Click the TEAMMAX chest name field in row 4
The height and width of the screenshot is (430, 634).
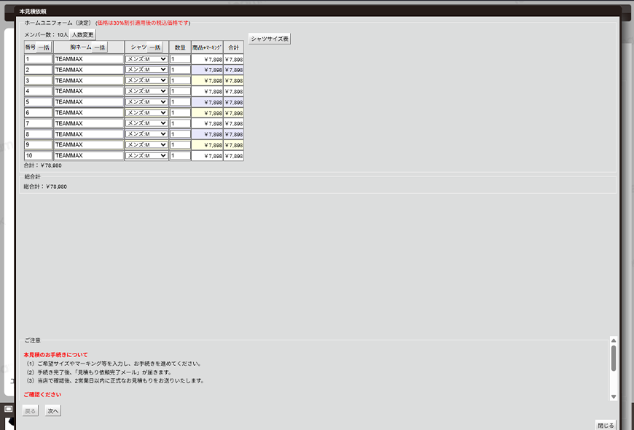coord(89,91)
